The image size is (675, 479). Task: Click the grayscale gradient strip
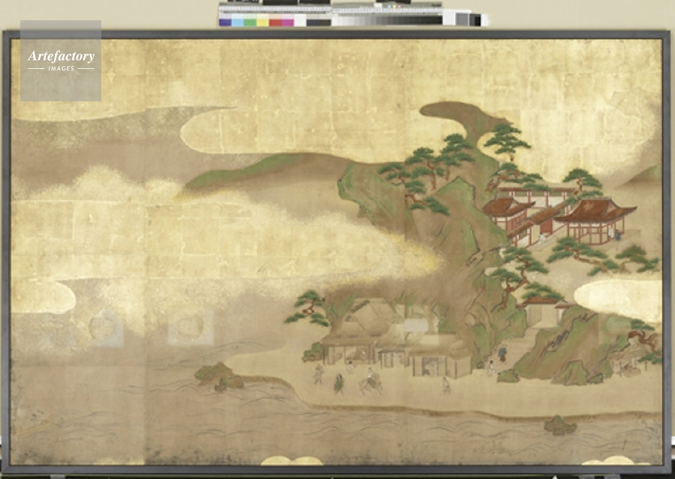386,21
